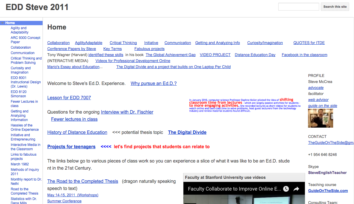This screenshot has width=354, height=204.
Task: Open The Digital Divide One Laptop project link
Action: [x=173, y=67]
